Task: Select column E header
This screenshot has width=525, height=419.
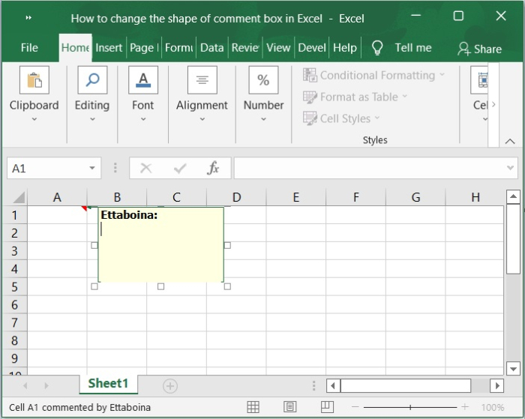Action: [x=296, y=197]
